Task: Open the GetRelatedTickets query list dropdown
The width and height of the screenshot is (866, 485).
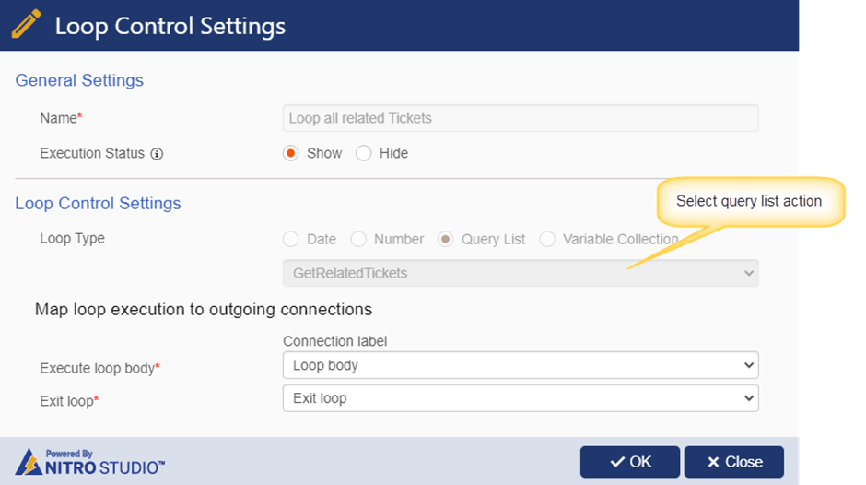Action: point(521,273)
